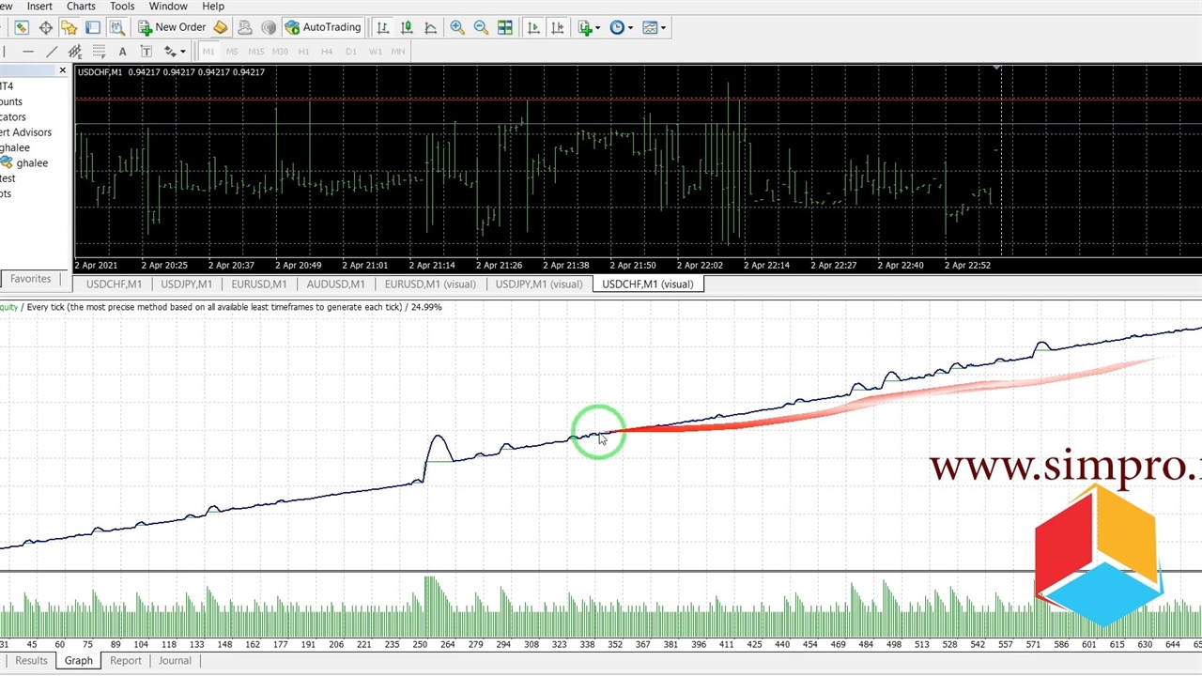Image resolution: width=1202 pixels, height=676 pixels.
Task: Expand the periodicity clock dropdown
Action: click(621, 27)
